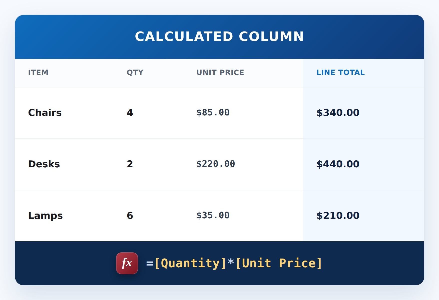This screenshot has width=439, height=300.
Task: Select the $210.00 line total cell
Action: tap(338, 216)
